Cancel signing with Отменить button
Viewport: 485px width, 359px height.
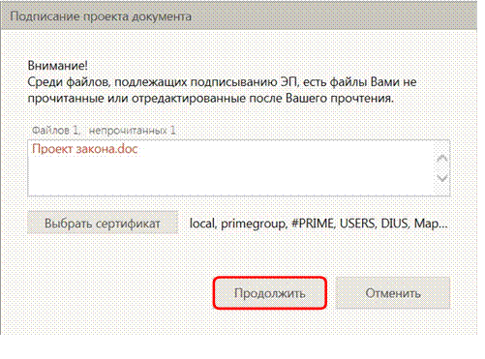coord(393,293)
